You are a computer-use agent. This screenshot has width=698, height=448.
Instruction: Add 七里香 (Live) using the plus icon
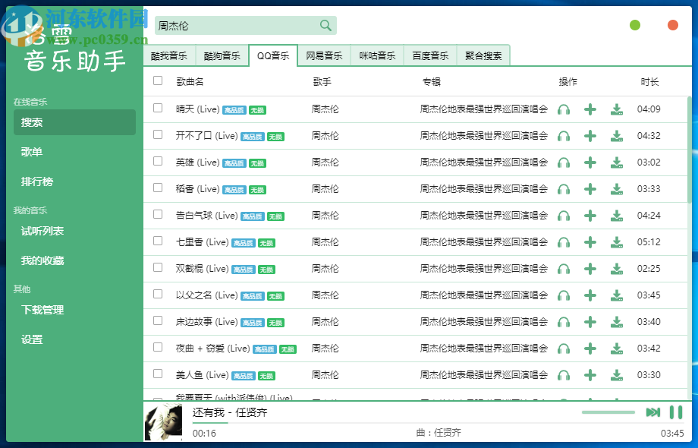pos(590,242)
